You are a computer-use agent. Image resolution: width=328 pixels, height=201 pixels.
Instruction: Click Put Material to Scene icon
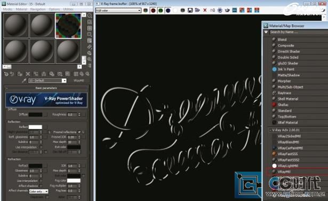[12, 74]
